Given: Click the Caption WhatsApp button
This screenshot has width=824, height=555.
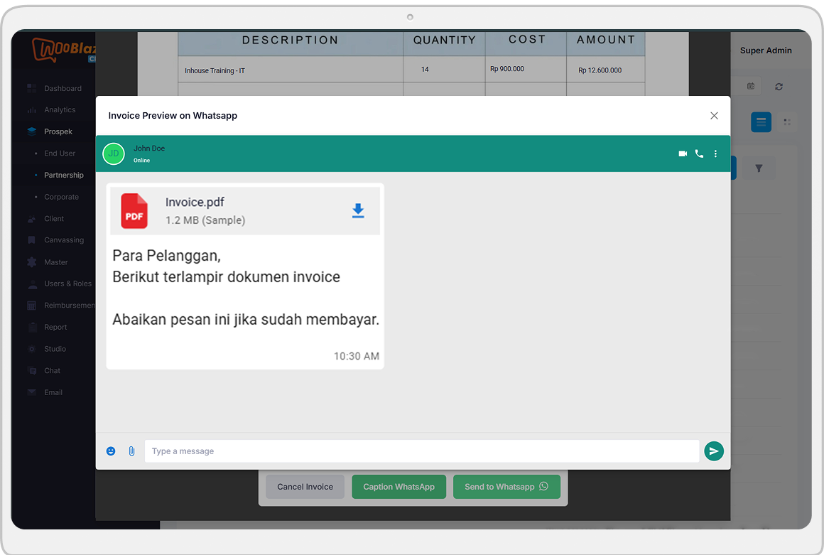Looking at the screenshot, I should point(399,487).
